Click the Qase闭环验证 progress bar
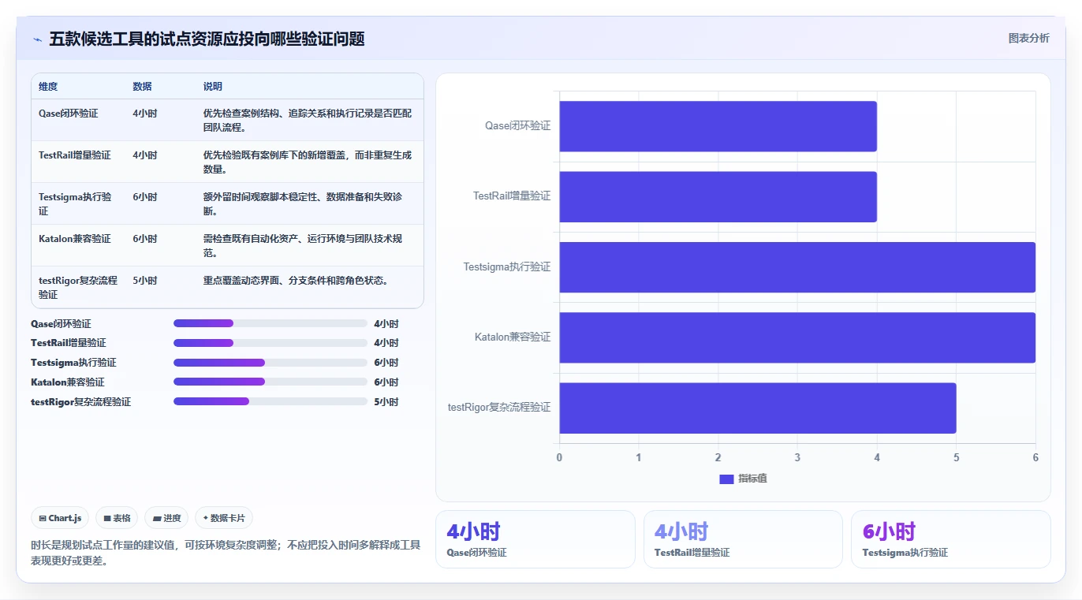This screenshot has height=600, width=1082. 270,323
